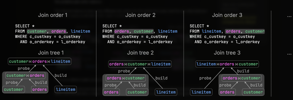Select the "orders" leaf node in Join tree 1
The image size is (293, 100).
click(x=39, y=89)
